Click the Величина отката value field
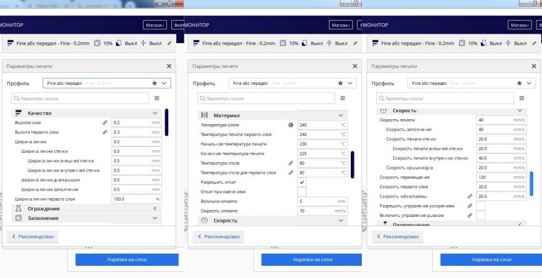The height and width of the screenshot is (278, 542). tap(323, 201)
